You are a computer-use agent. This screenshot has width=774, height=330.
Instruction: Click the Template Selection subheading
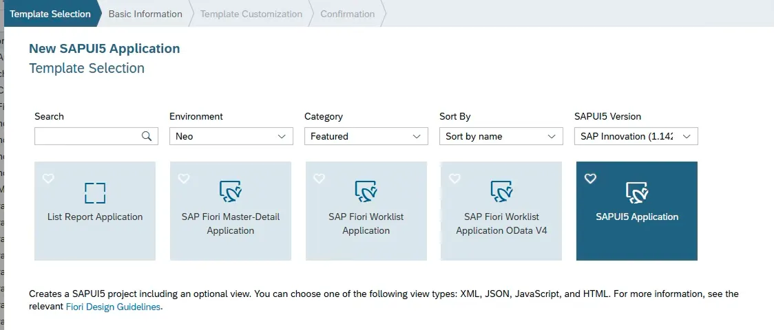pos(87,68)
